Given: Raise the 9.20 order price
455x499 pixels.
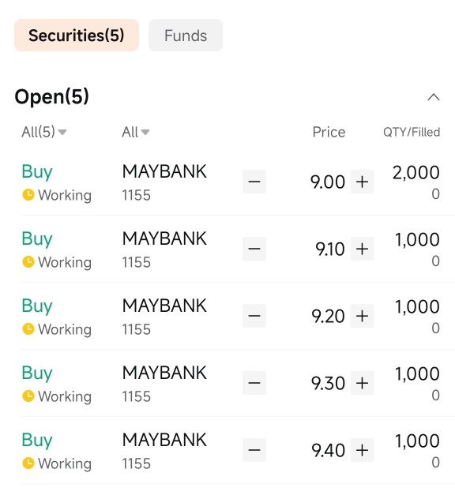Looking at the screenshot, I should pyautogui.click(x=362, y=316).
